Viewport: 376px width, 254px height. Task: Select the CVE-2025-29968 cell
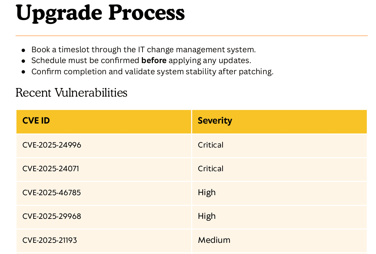click(52, 216)
